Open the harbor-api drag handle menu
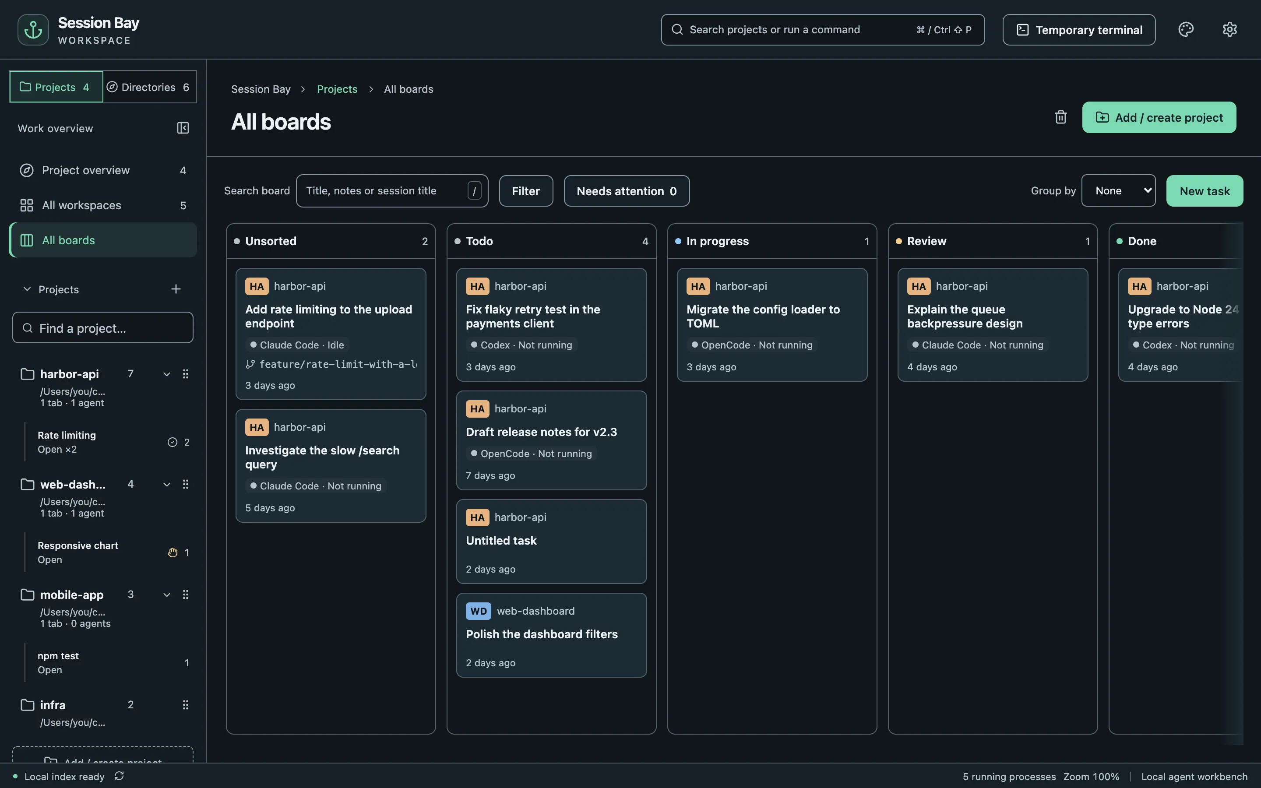Screen dimensions: 1261x788 pos(186,374)
